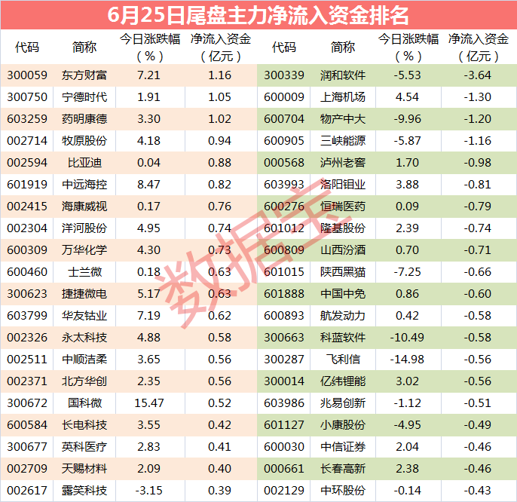Select stock code 300750
The image size is (517, 502).
pyautogui.click(x=27, y=97)
